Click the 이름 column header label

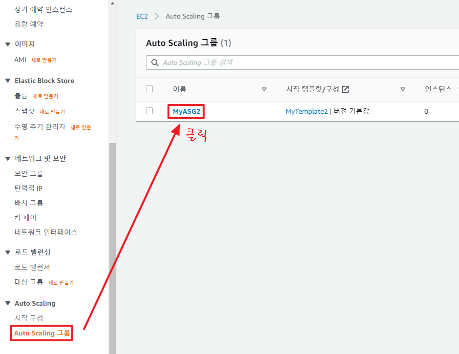[179, 89]
